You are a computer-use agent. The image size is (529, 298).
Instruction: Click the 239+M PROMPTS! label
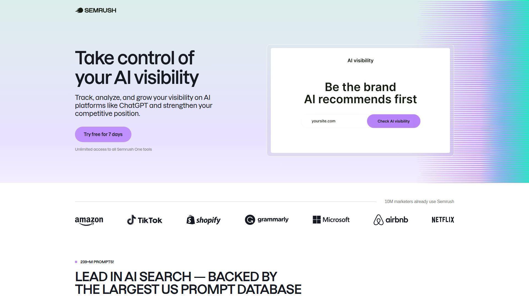tap(97, 262)
